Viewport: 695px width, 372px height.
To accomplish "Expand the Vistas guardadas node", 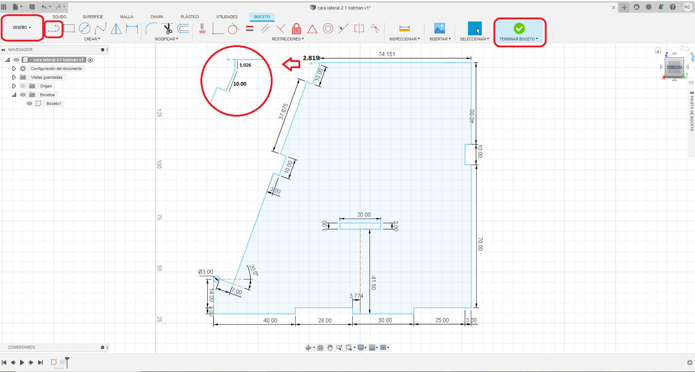I will tap(14, 77).
